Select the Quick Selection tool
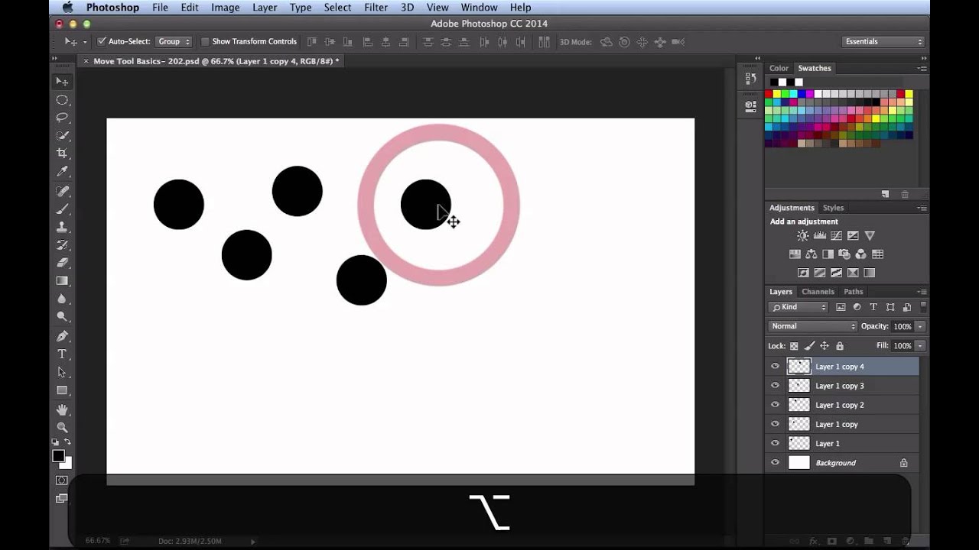Image resolution: width=979 pixels, height=550 pixels. (62, 135)
